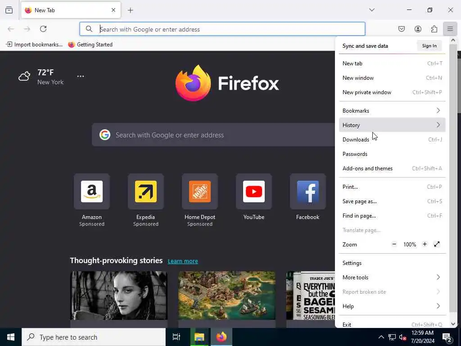Viewport: 461px width, 346px height.
Task: Click the muted volume tray icon
Action: click(403, 337)
